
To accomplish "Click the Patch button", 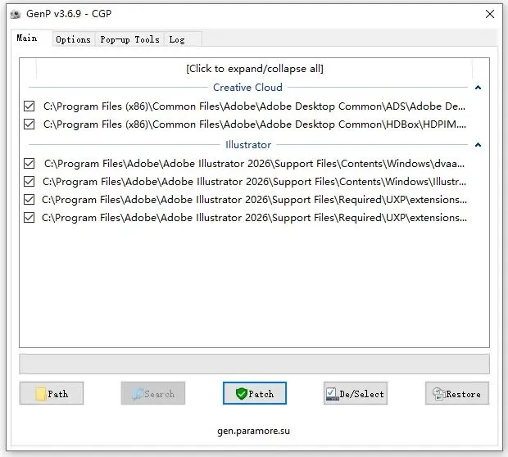I will click(255, 393).
